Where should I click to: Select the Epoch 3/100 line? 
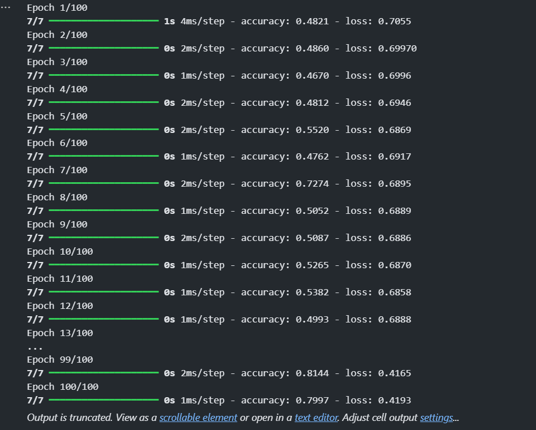pyautogui.click(x=57, y=62)
